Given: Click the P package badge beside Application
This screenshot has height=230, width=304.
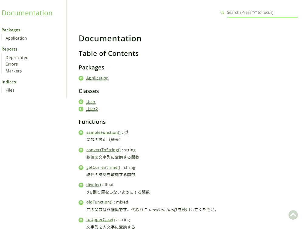Looking at the screenshot, I should [81, 78].
